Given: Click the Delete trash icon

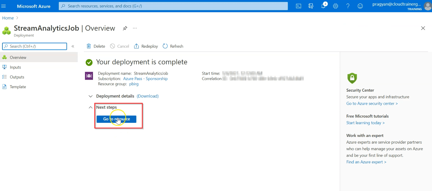Looking at the screenshot, I should click(89, 46).
